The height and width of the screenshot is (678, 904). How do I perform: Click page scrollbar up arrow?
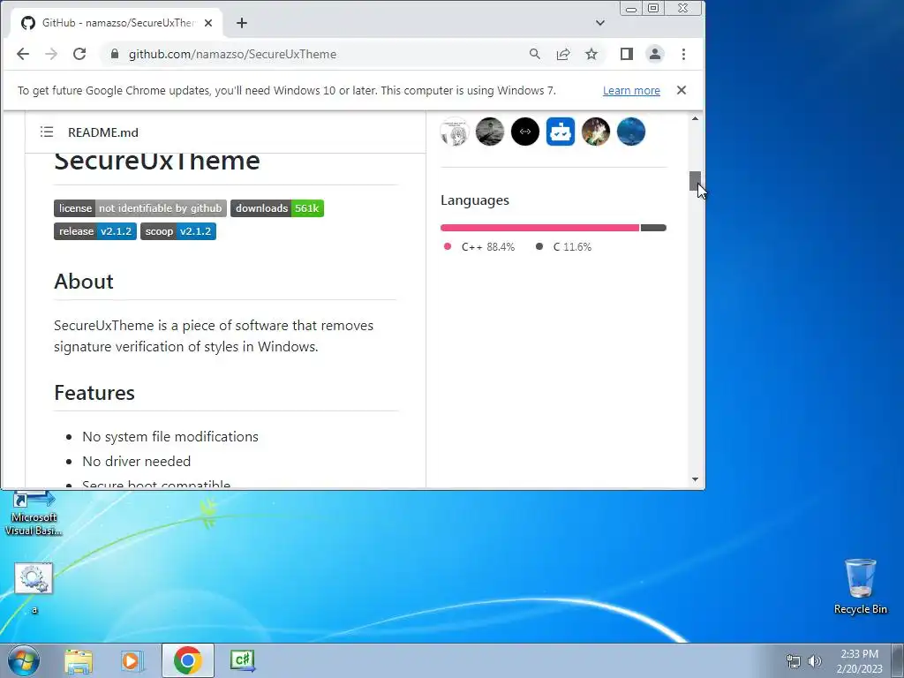(x=695, y=119)
